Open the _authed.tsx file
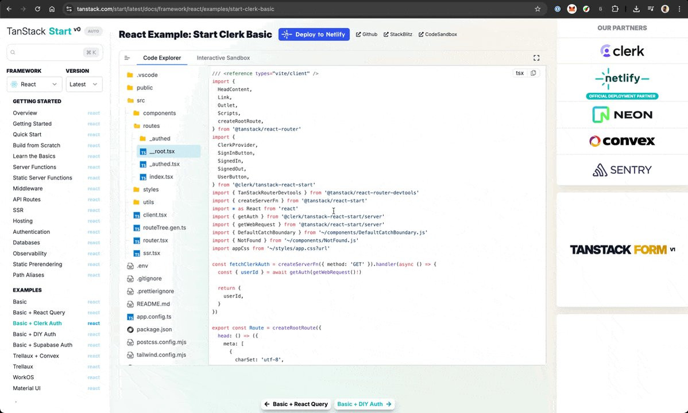Viewport: 688px width, 413px height. coord(160,164)
